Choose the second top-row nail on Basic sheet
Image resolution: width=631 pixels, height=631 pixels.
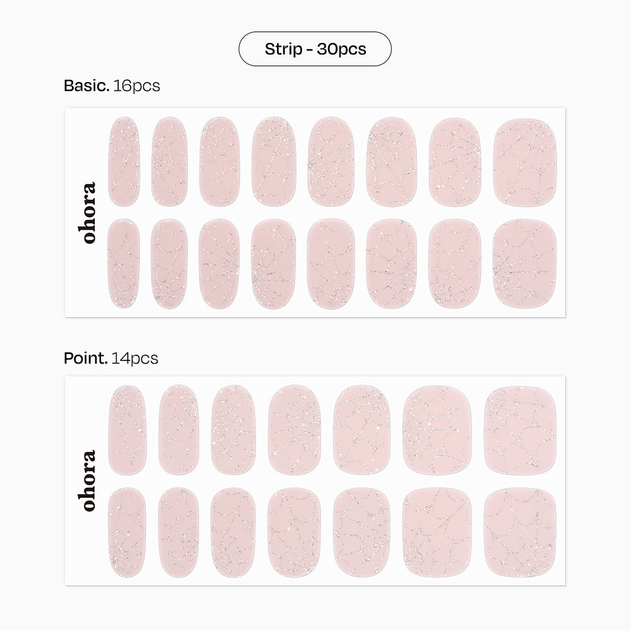coord(169,162)
